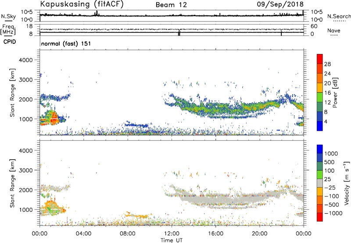The height and width of the screenshot is (243, 351).
Task: Click the blue echo streak near 09:00 in power panel
Action: point(136,125)
